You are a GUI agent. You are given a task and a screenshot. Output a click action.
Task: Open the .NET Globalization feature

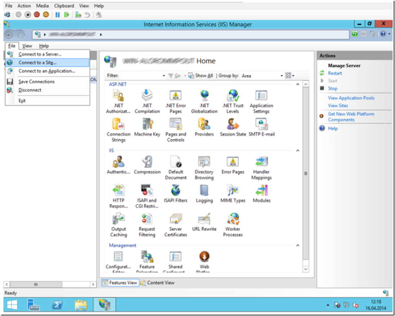click(204, 101)
